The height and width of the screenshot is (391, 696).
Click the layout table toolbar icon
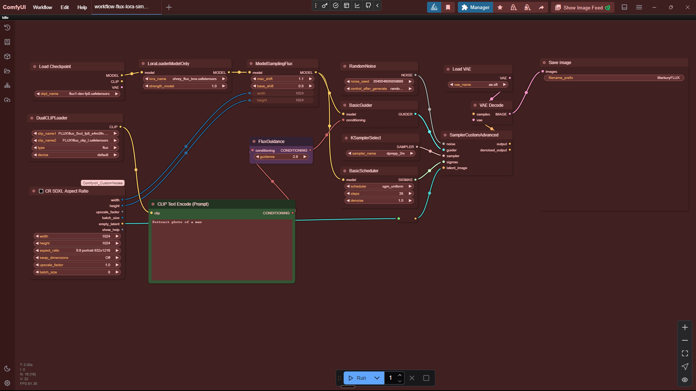click(347, 5)
